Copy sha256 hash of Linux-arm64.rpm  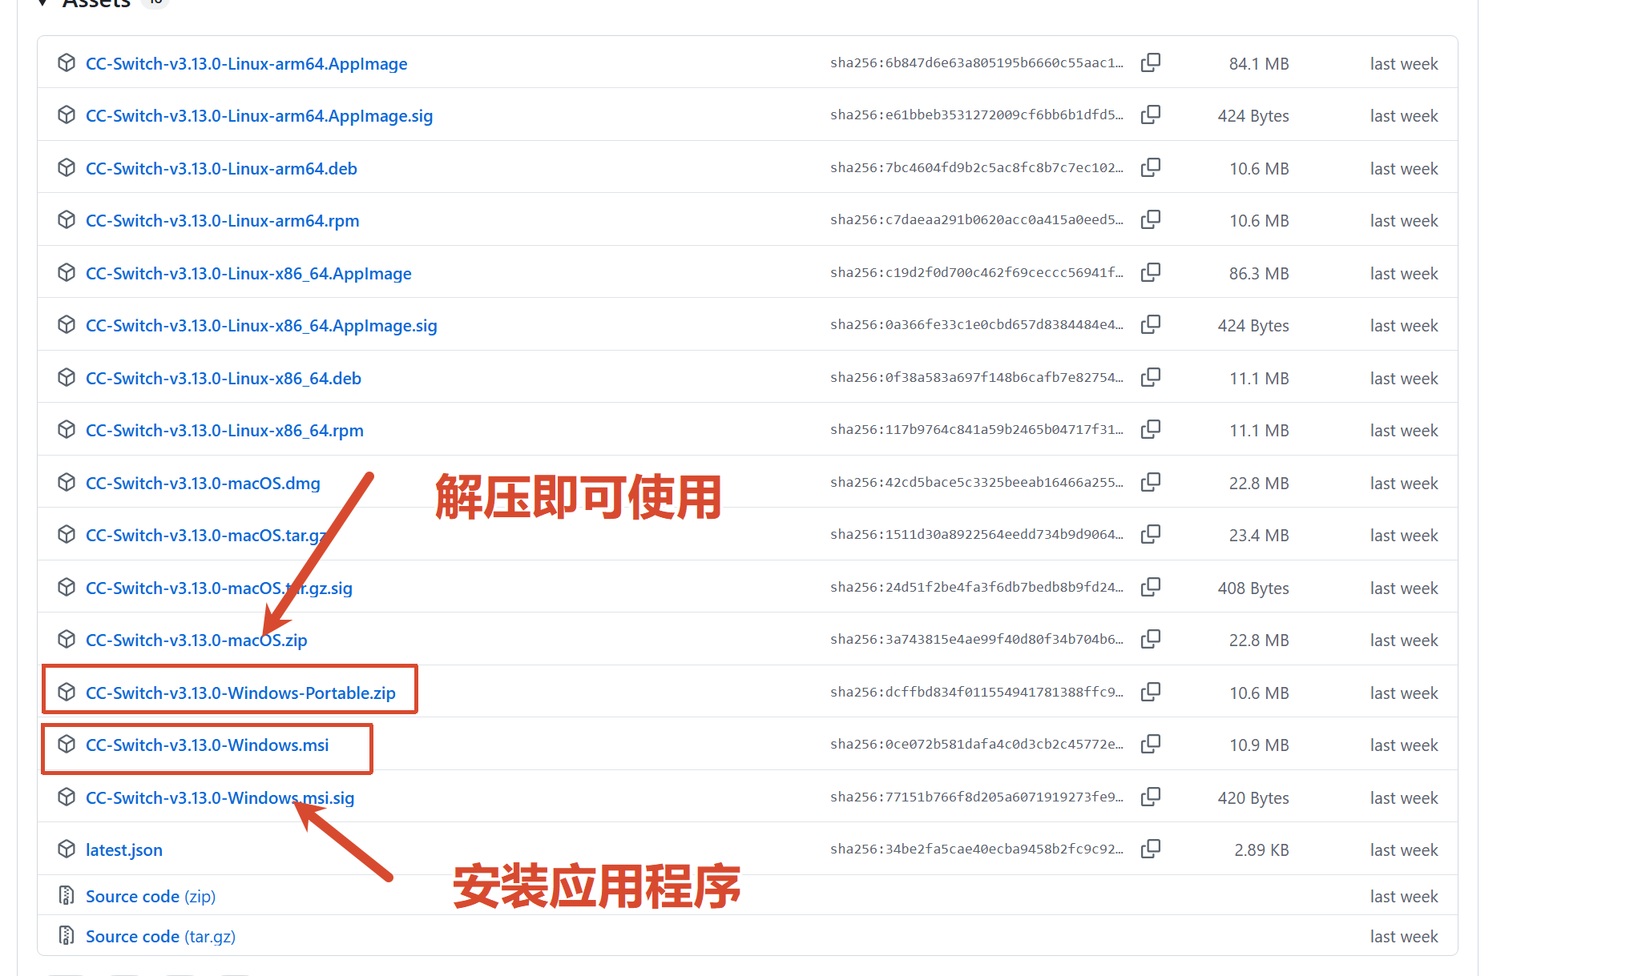click(x=1150, y=219)
